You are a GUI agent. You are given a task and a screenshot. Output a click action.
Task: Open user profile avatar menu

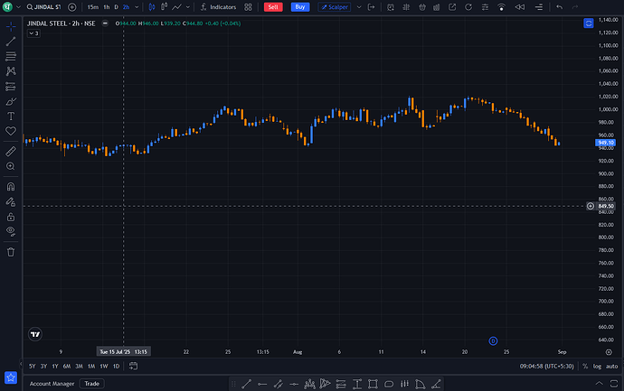tap(7, 7)
